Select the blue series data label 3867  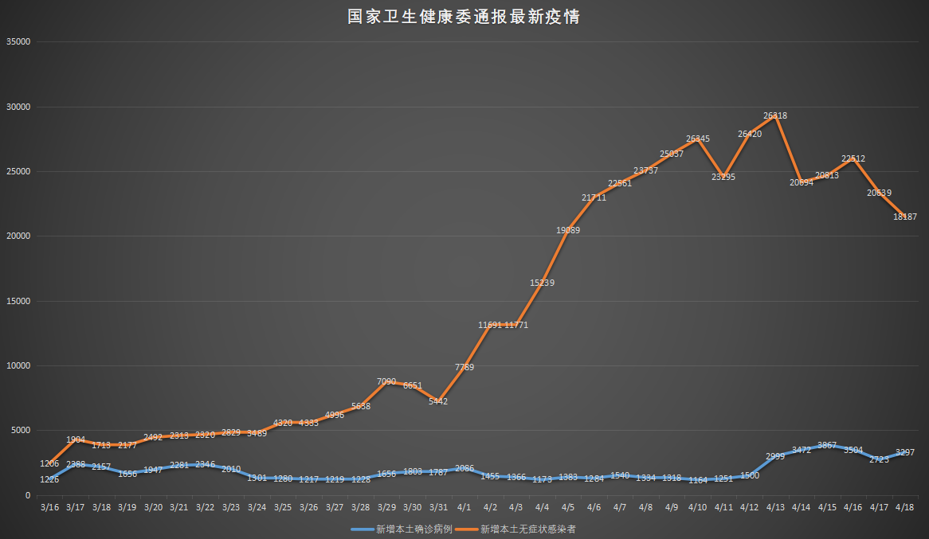827,445
